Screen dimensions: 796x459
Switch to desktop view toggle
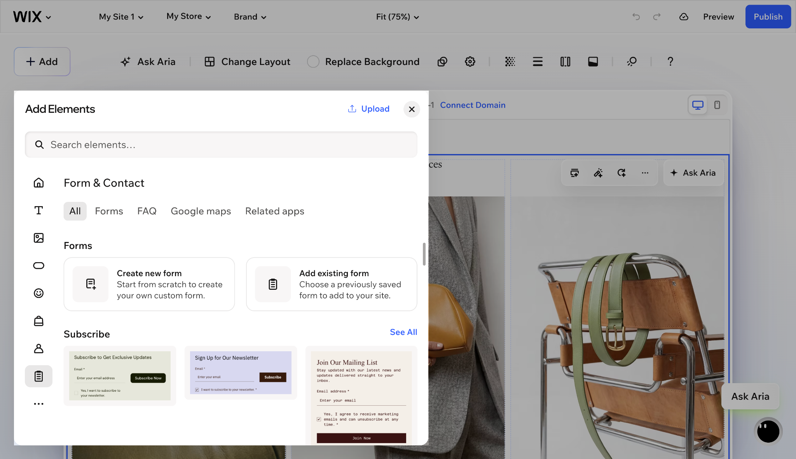tap(698, 105)
